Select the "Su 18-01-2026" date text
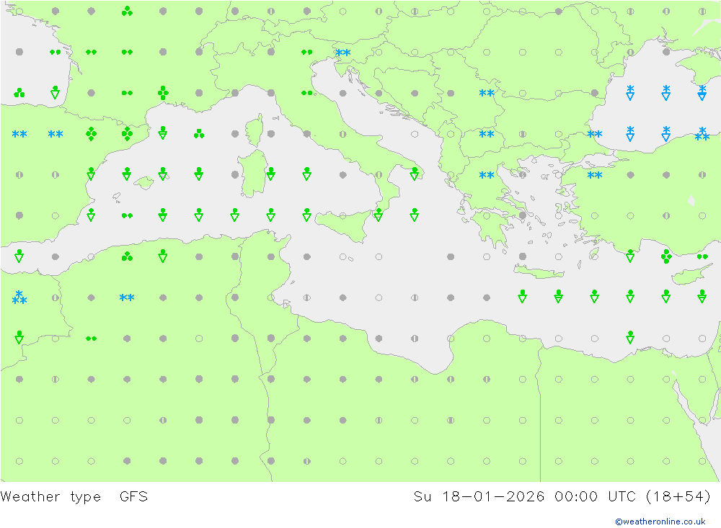721x528 pixels. (x=479, y=497)
